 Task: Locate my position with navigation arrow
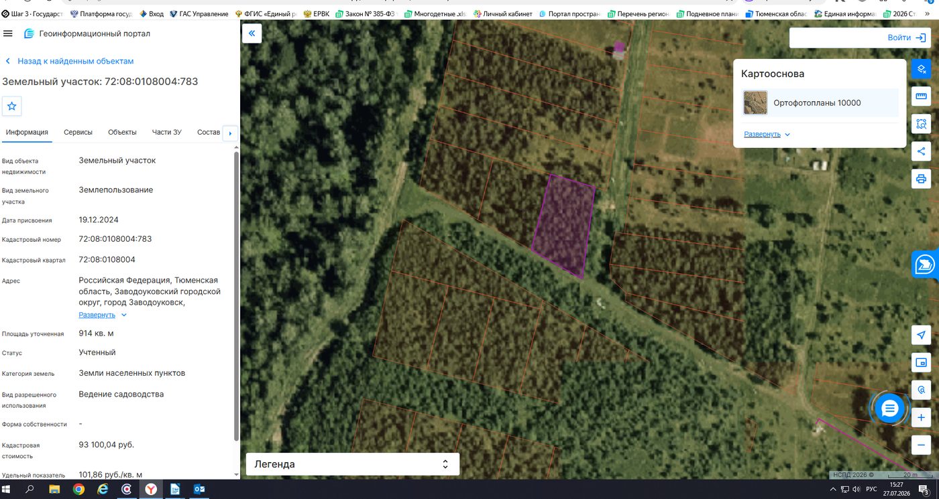(921, 335)
